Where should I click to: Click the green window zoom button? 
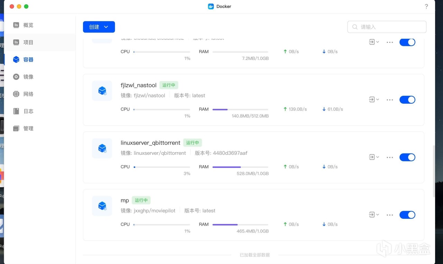[26, 7]
